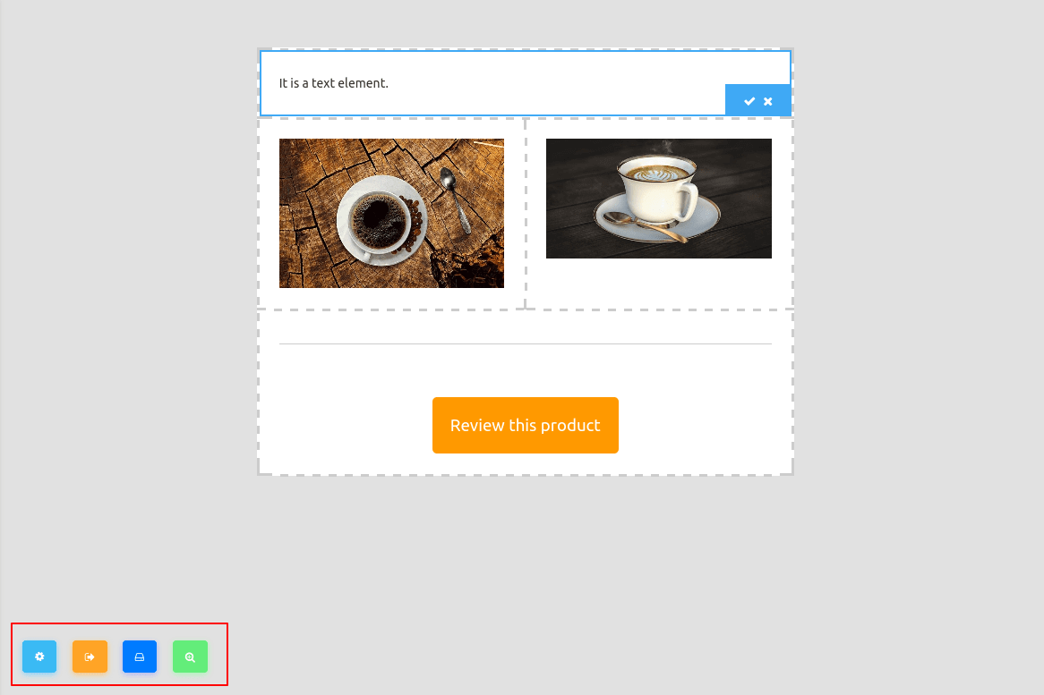Confirm text edit with the checkmark icon
Image resolution: width=1044 pixels, height=695 pixels.
[x=749, y=101]
